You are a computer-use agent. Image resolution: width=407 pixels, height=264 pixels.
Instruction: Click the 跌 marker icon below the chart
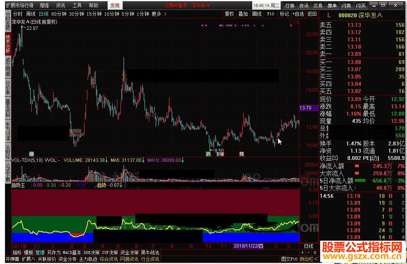[208, 154]
